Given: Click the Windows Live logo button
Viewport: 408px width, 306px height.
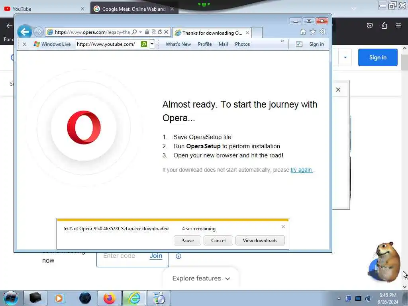Looking at the screenshot, I should pyautogui.click(x=52, y=44).
